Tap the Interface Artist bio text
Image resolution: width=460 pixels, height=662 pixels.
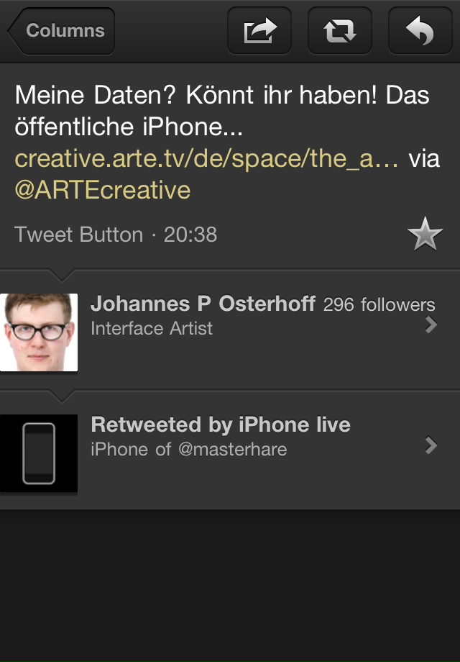[152, 329]
